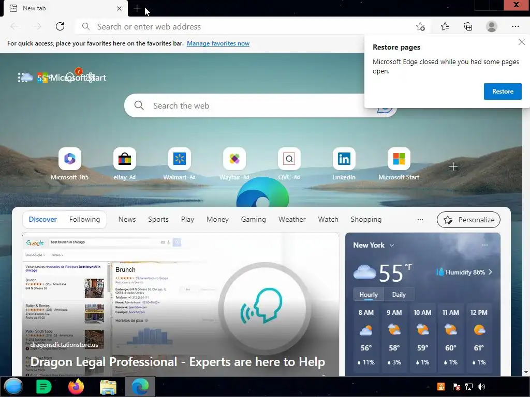530x397 pixels.
Task: Open the Walmart quick link tile
Action: click(179, 164)
